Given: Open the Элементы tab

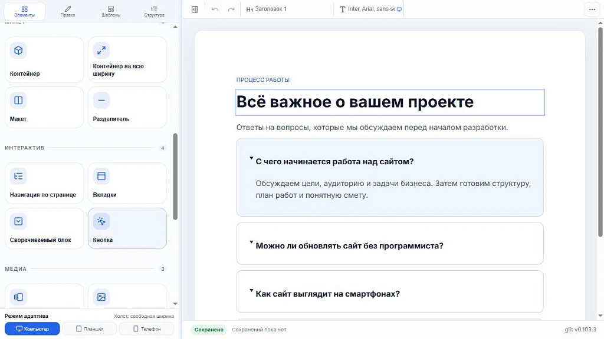Looking at the screenshot, I should click(x=24, y=11).
